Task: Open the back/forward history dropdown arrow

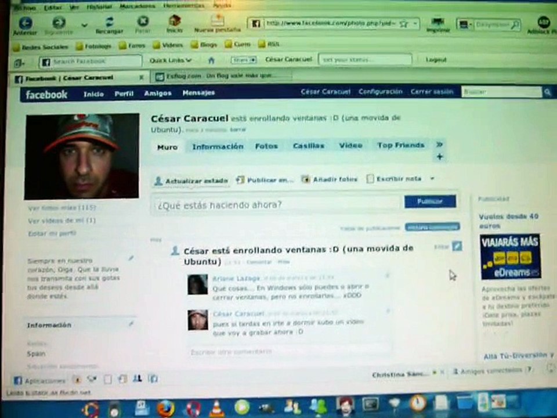Action: (x=84, y=25)
